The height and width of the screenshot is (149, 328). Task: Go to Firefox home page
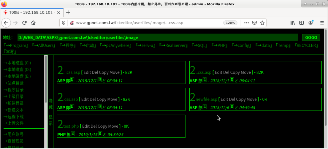[x=33, y=23]
